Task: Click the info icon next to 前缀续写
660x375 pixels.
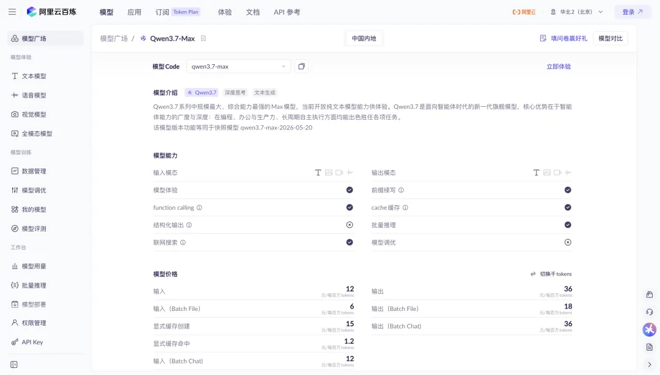Action: pos(401,190)
